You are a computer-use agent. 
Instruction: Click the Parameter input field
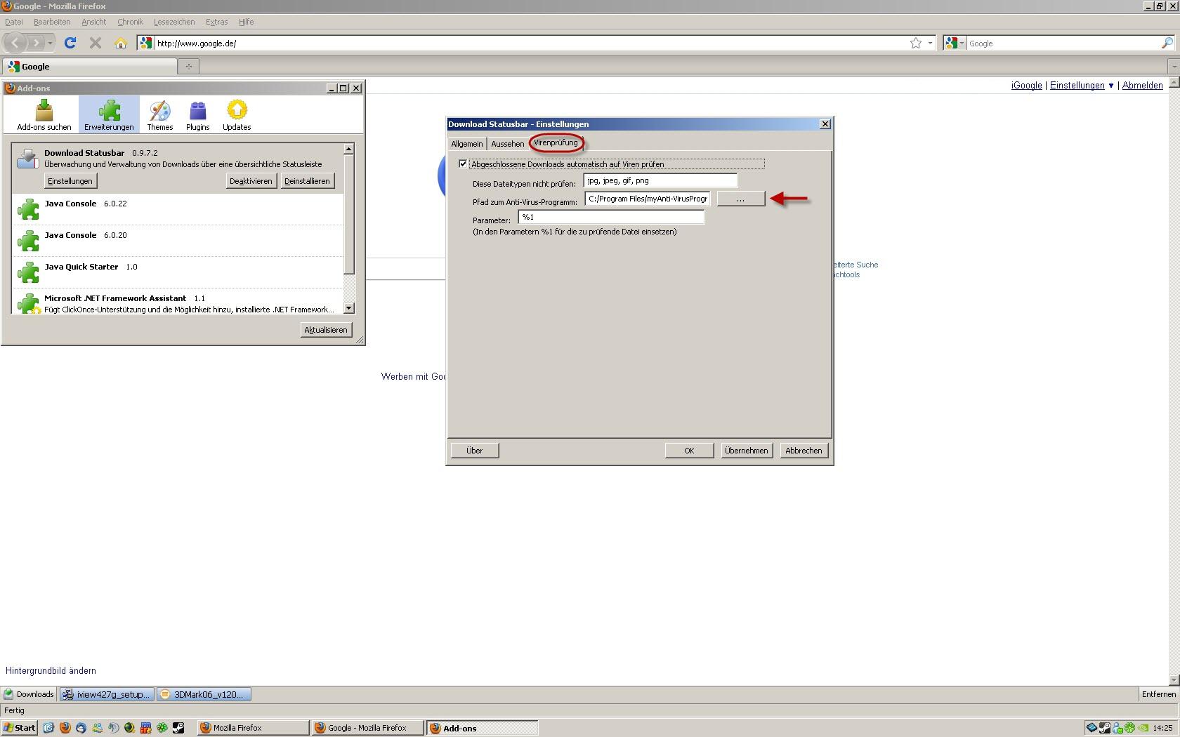coord(611,218)
